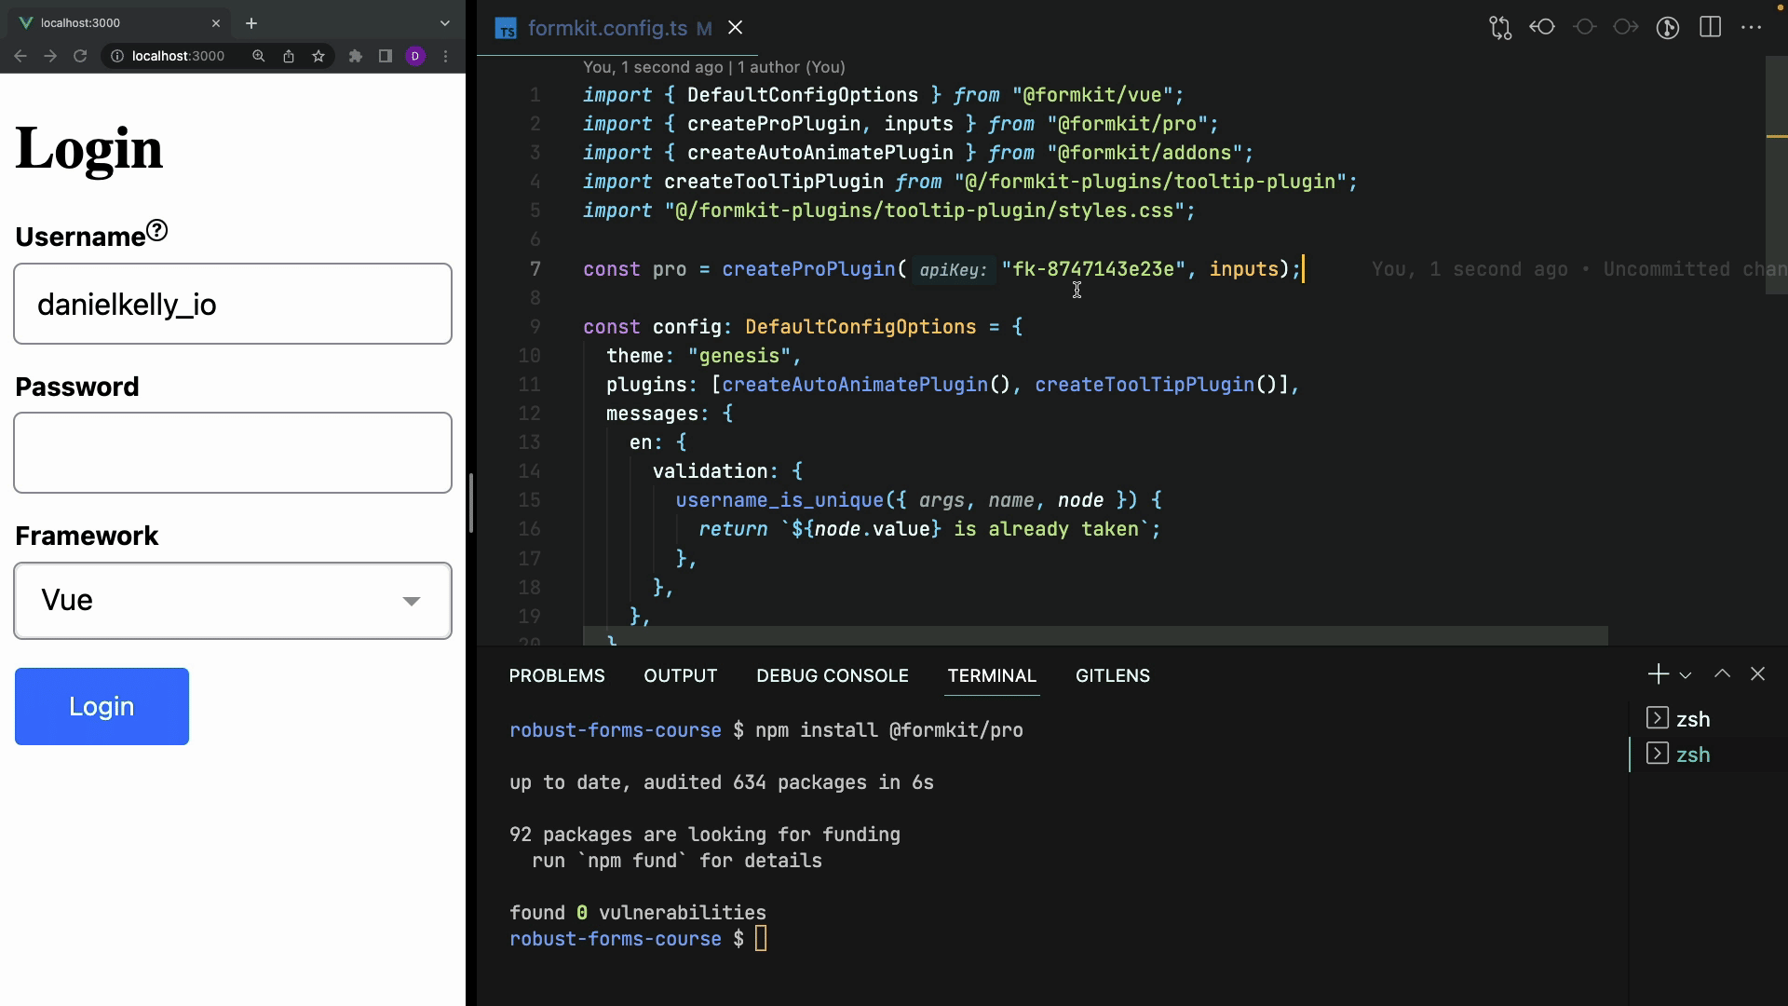Viewport: 1788px width, 1006px height.
Task: Close the formkit.config.ts editor tab
Action: click(x=736, y=28)
